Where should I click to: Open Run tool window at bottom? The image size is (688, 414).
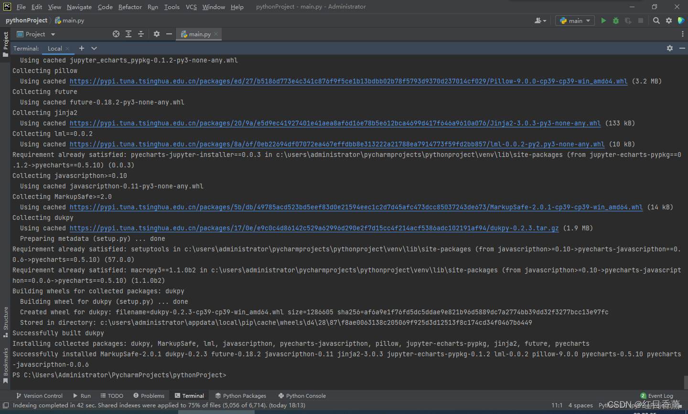pyautogui.click(x=82, y=396)
